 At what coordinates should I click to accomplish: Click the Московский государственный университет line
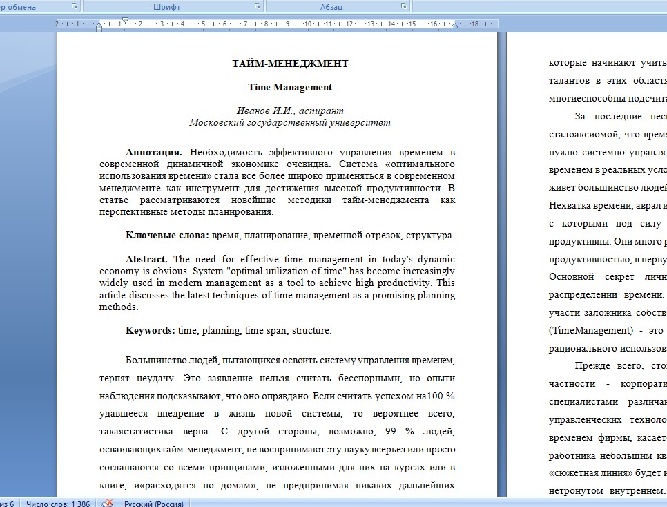click(290, 122)
